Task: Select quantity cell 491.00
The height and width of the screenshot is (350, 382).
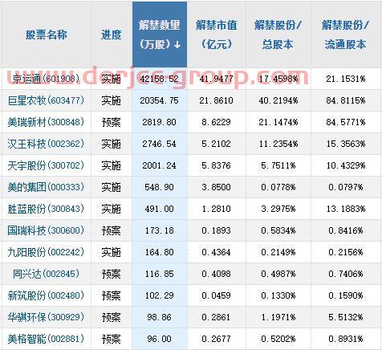Action: pyautogui.click(x=159, y=209)
